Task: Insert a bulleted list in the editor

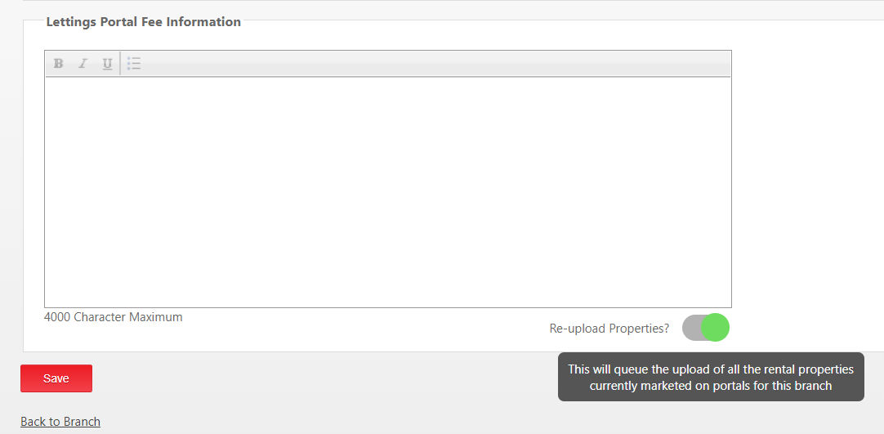Action: [134, 63]
